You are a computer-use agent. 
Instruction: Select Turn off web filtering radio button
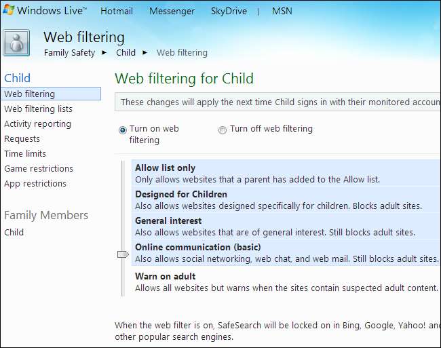(223, 130)
